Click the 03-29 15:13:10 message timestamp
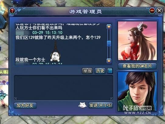Image resolution: width=165 pixels, height=124 pixels. (x=47, y=33)
